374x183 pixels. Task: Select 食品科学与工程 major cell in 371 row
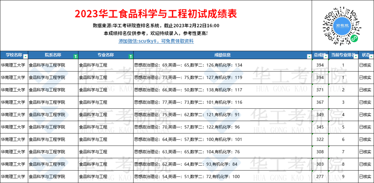pyautogui.click(x=106, y=90)
